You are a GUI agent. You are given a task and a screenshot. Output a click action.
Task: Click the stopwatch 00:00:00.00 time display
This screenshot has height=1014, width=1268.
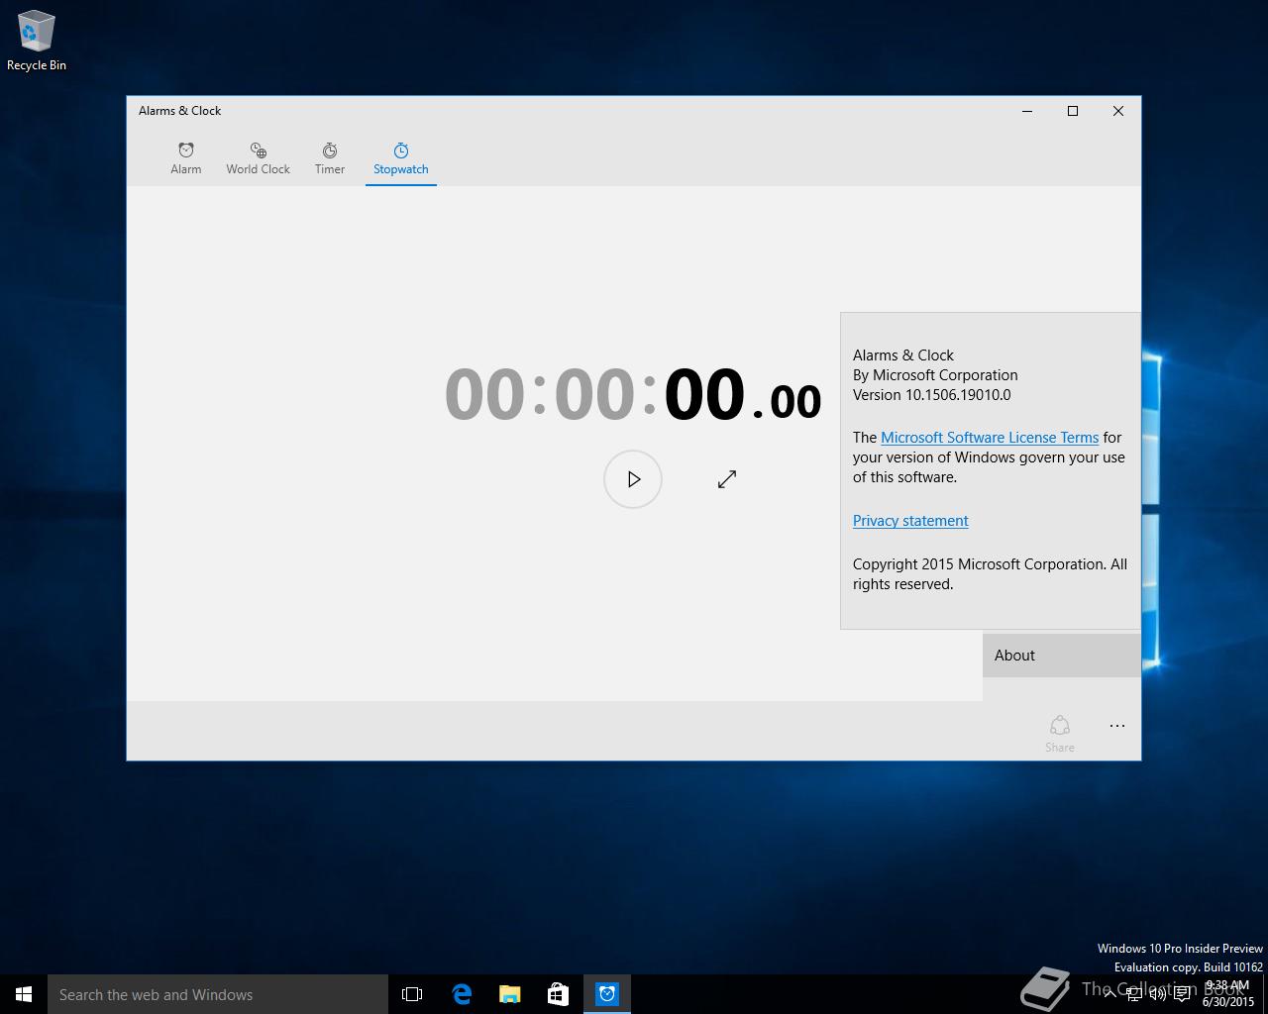(x=633, y=395)
